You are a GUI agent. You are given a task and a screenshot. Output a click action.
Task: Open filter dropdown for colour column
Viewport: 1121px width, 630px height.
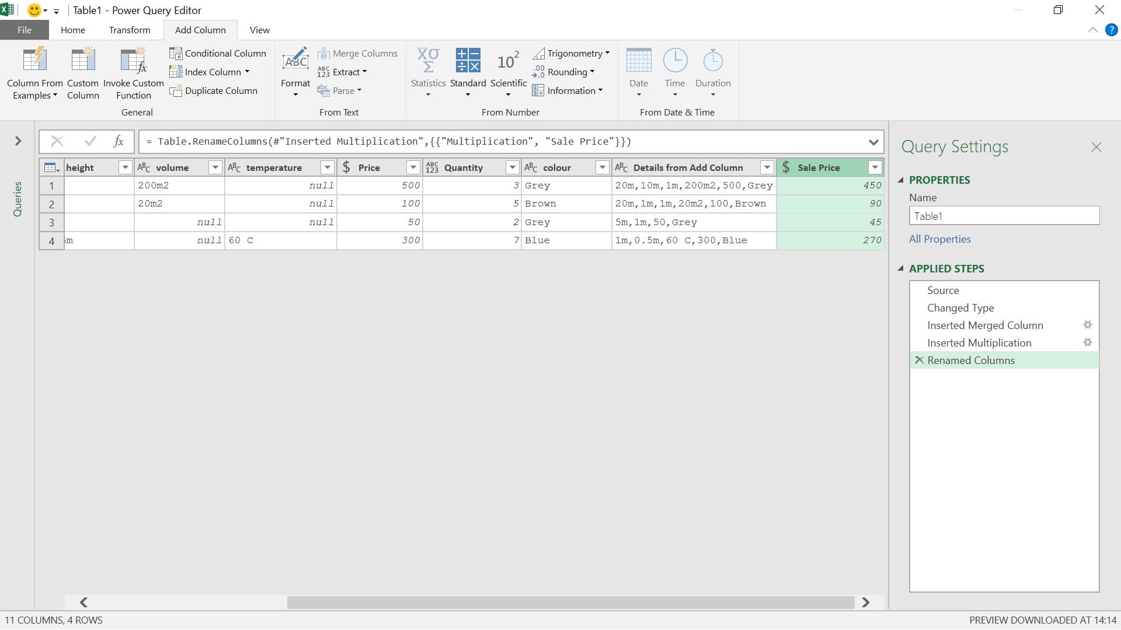click(x=602, y=168)
